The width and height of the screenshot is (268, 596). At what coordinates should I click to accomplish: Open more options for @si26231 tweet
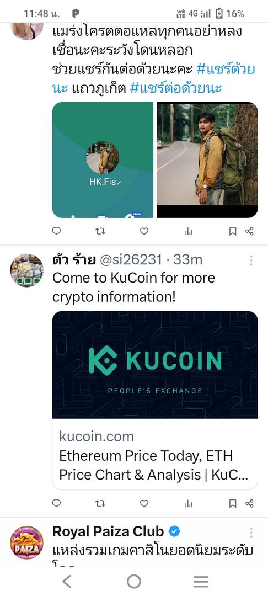click(251, 260)
